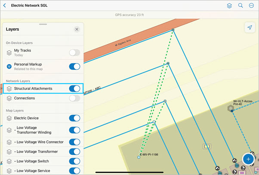The width and height of the screenshot is (259, 175).
Task: Tap the back chevron beside Electric Network SGL
Action: pos(5,6)
